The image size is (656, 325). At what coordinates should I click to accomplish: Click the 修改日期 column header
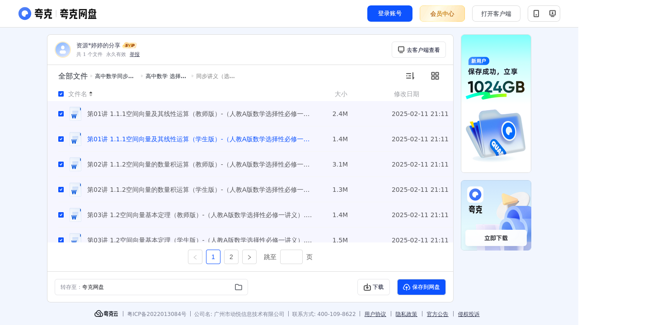(x=407, y=94)
